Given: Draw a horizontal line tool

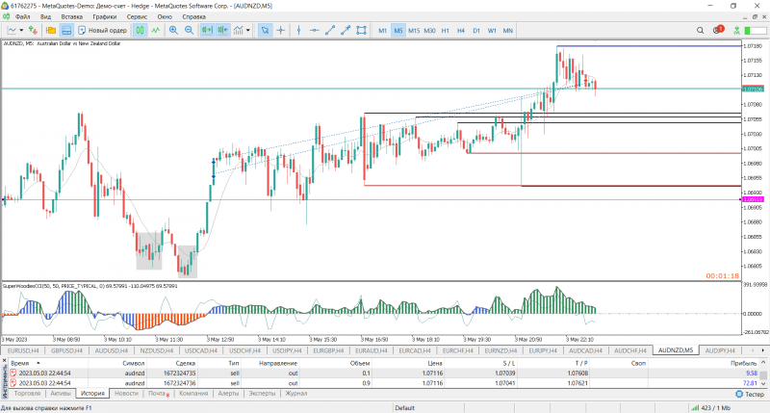Looking at the screenshot, I should [315, 31].
